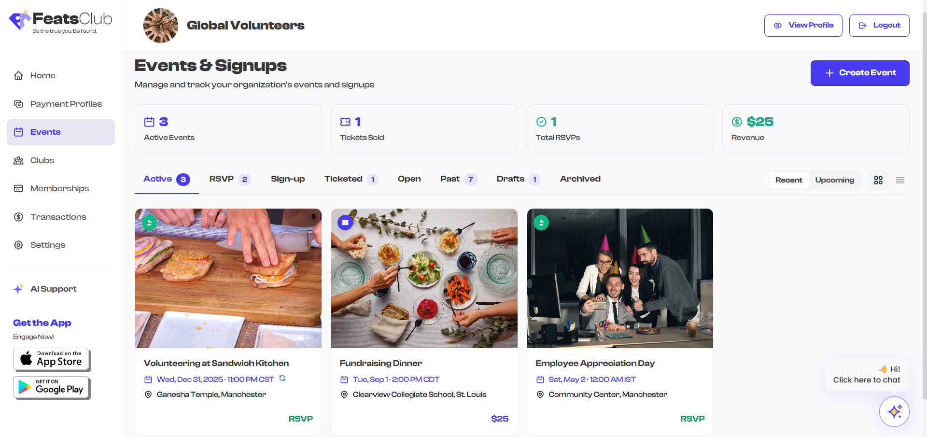Click the Global Volunteers organization name
Viewport: 927px width, 437px height.
246,25
